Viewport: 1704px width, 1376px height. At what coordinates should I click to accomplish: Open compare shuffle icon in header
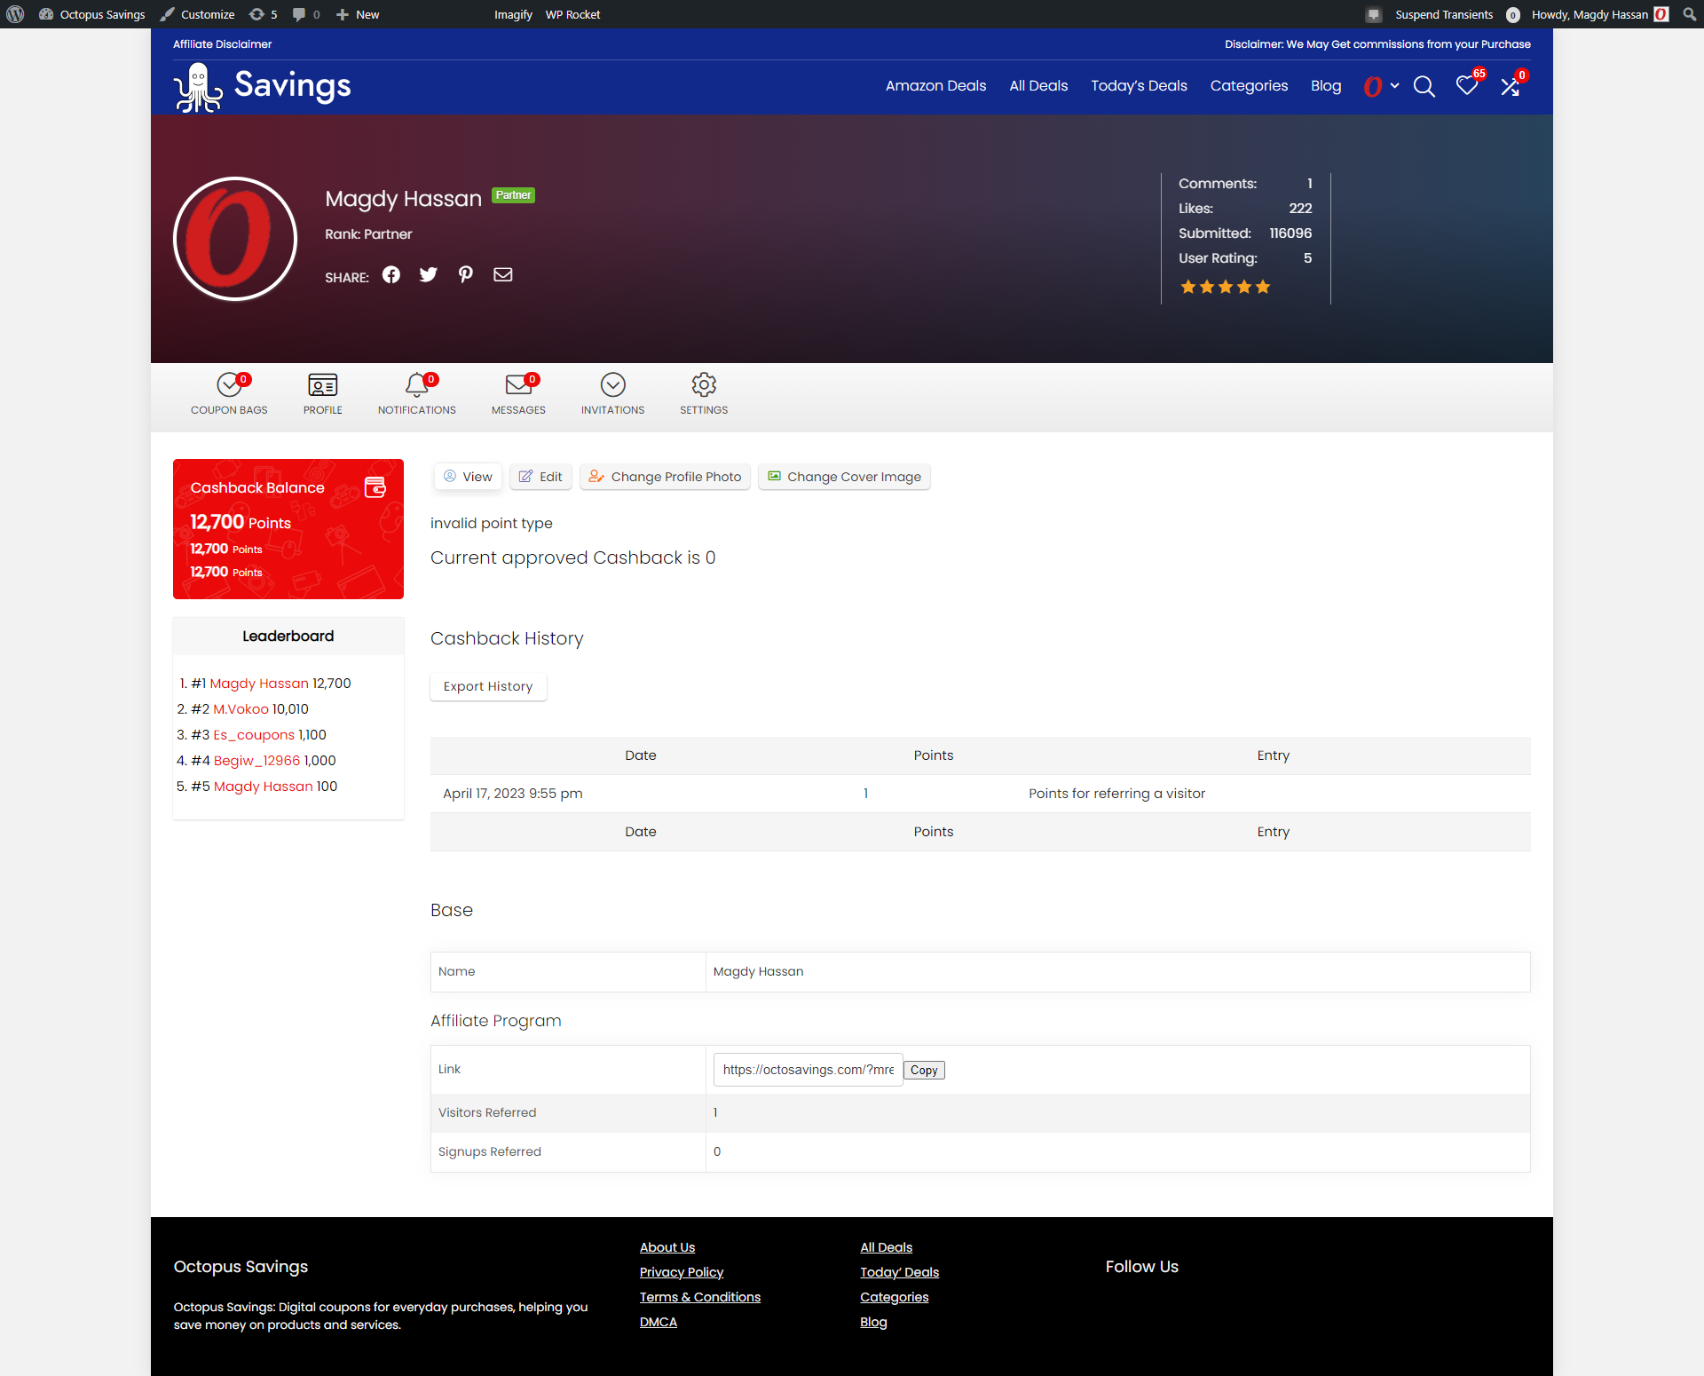1511,86
